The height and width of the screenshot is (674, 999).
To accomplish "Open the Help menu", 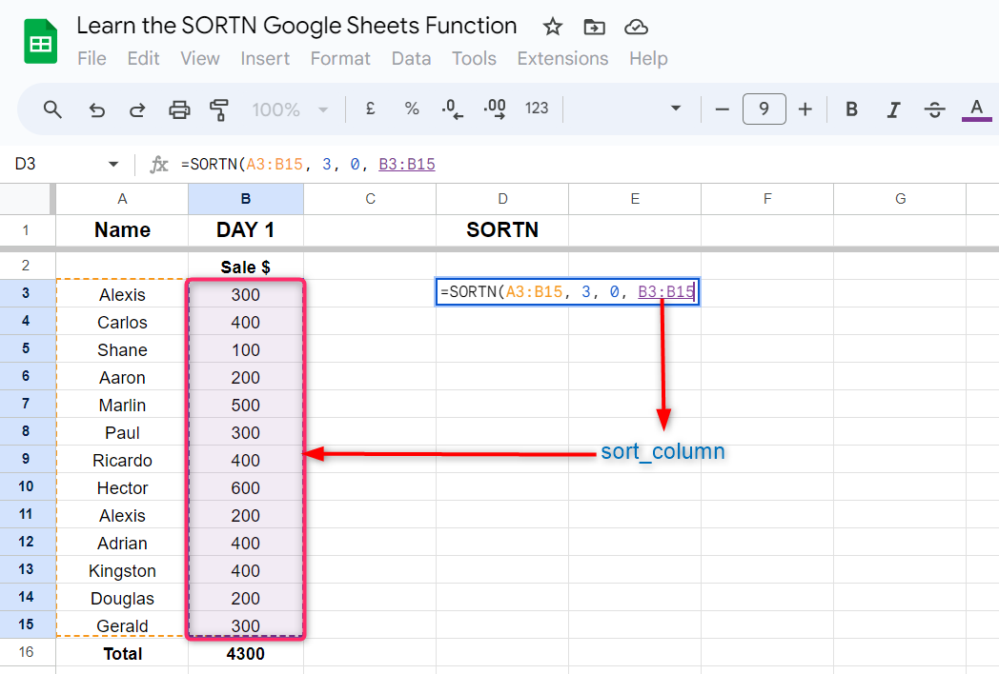I will click(x=648, y=59).
